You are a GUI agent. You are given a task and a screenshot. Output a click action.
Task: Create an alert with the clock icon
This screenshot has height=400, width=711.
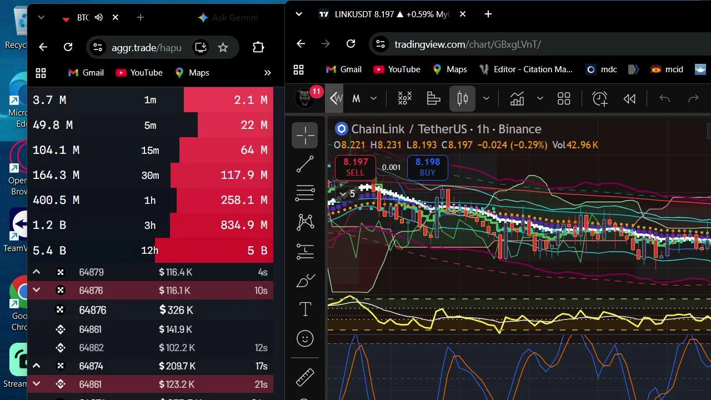pyautogui.click(x=600, y=98)
